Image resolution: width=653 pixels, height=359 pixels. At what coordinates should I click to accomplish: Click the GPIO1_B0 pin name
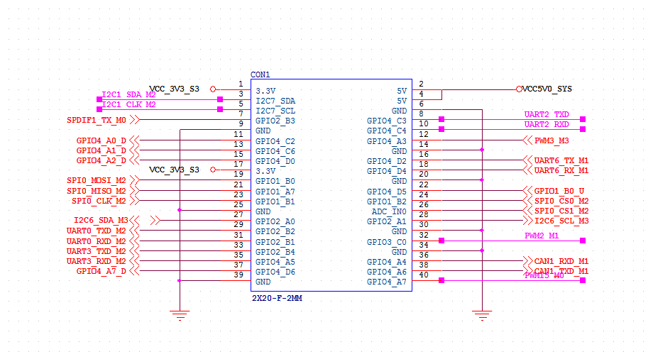click(275, 182)
